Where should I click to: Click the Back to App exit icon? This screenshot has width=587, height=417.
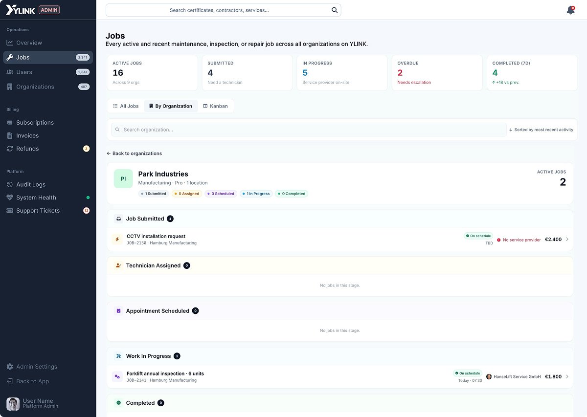10,381
